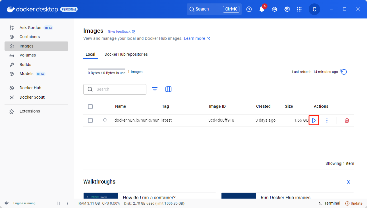This screenshot has width=367, height=208.
Task: Switch to Docker Hub repositories tab
Action: click(126, 54)
